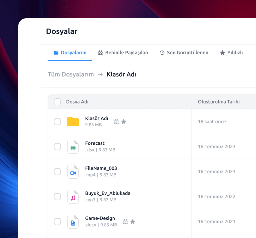Check the box for the Forecast row
The image size is (256, 238).
click(57, 147)
